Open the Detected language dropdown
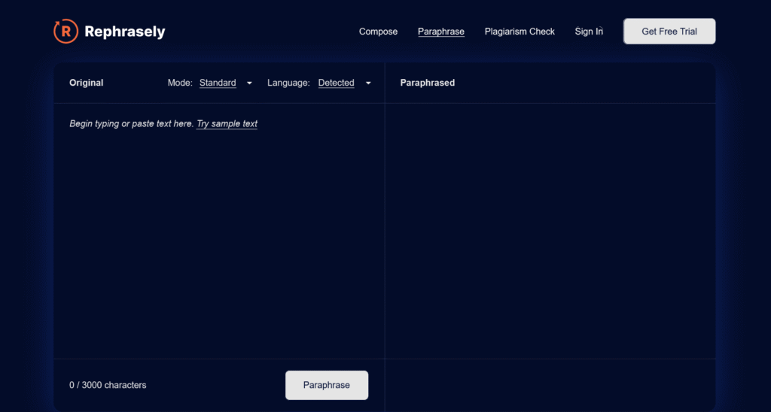Screen dimensions: 771x412 (337, 83)
